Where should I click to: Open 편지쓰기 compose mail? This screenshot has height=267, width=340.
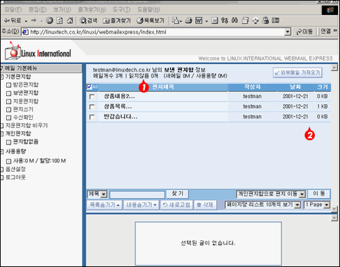click(x=23, y=109)
